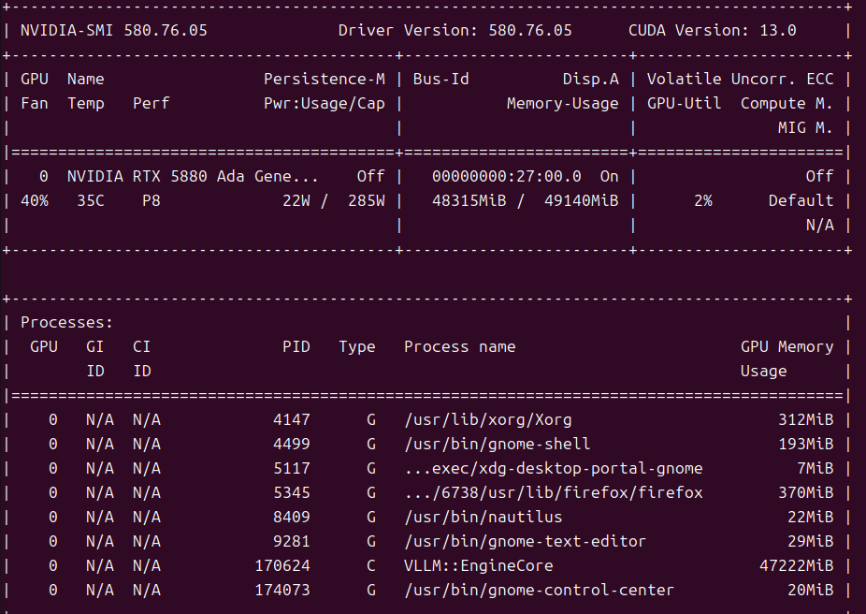Click the MIG M. header
Image resolution: width=866 pixels, height=614 pixels.
(805, 127)
